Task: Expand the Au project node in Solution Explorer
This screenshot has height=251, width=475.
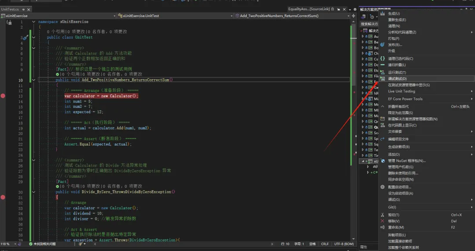Action: pyautogui.click(x=362, y=36)
